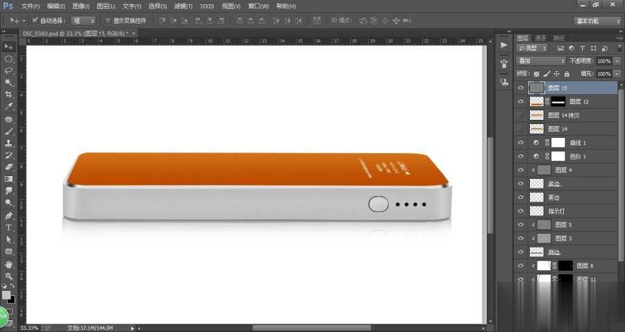Viewport: 625px width, 332px height.
Task: Click the 图层 12 layer mask thumbnail
Action: tap(558, 102)
